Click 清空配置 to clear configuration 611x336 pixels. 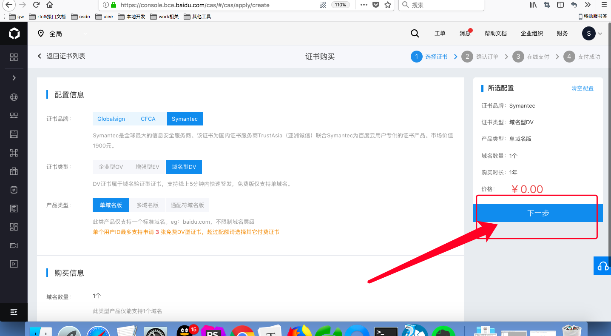pos(582,88)
